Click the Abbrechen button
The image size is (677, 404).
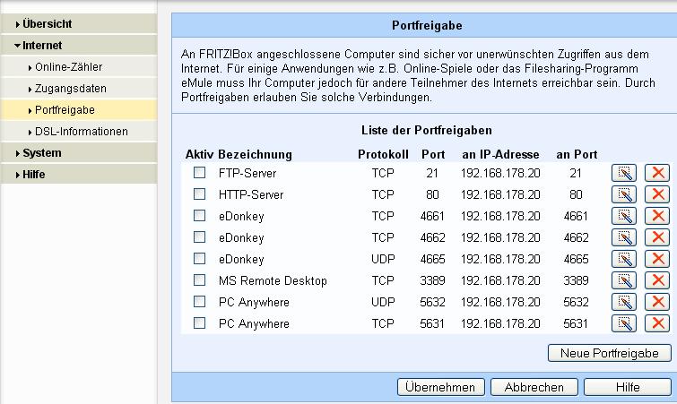coord(534,387)
